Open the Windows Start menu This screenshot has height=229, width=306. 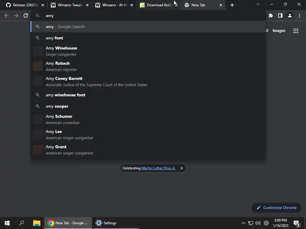(x=7, y=223)
